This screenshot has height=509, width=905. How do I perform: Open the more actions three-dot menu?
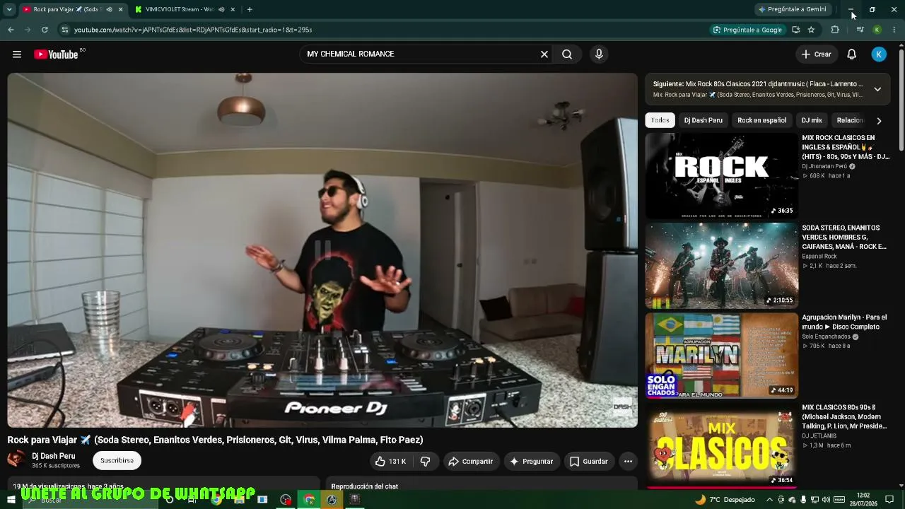pos(628,462)
